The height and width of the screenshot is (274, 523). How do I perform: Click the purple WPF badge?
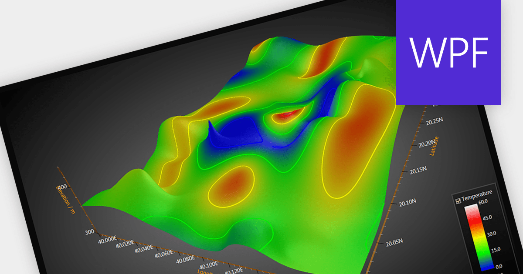coord(448,52)
